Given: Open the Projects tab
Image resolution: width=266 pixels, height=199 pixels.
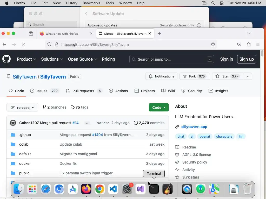Looking at the screenshot, I should (144, 91).
